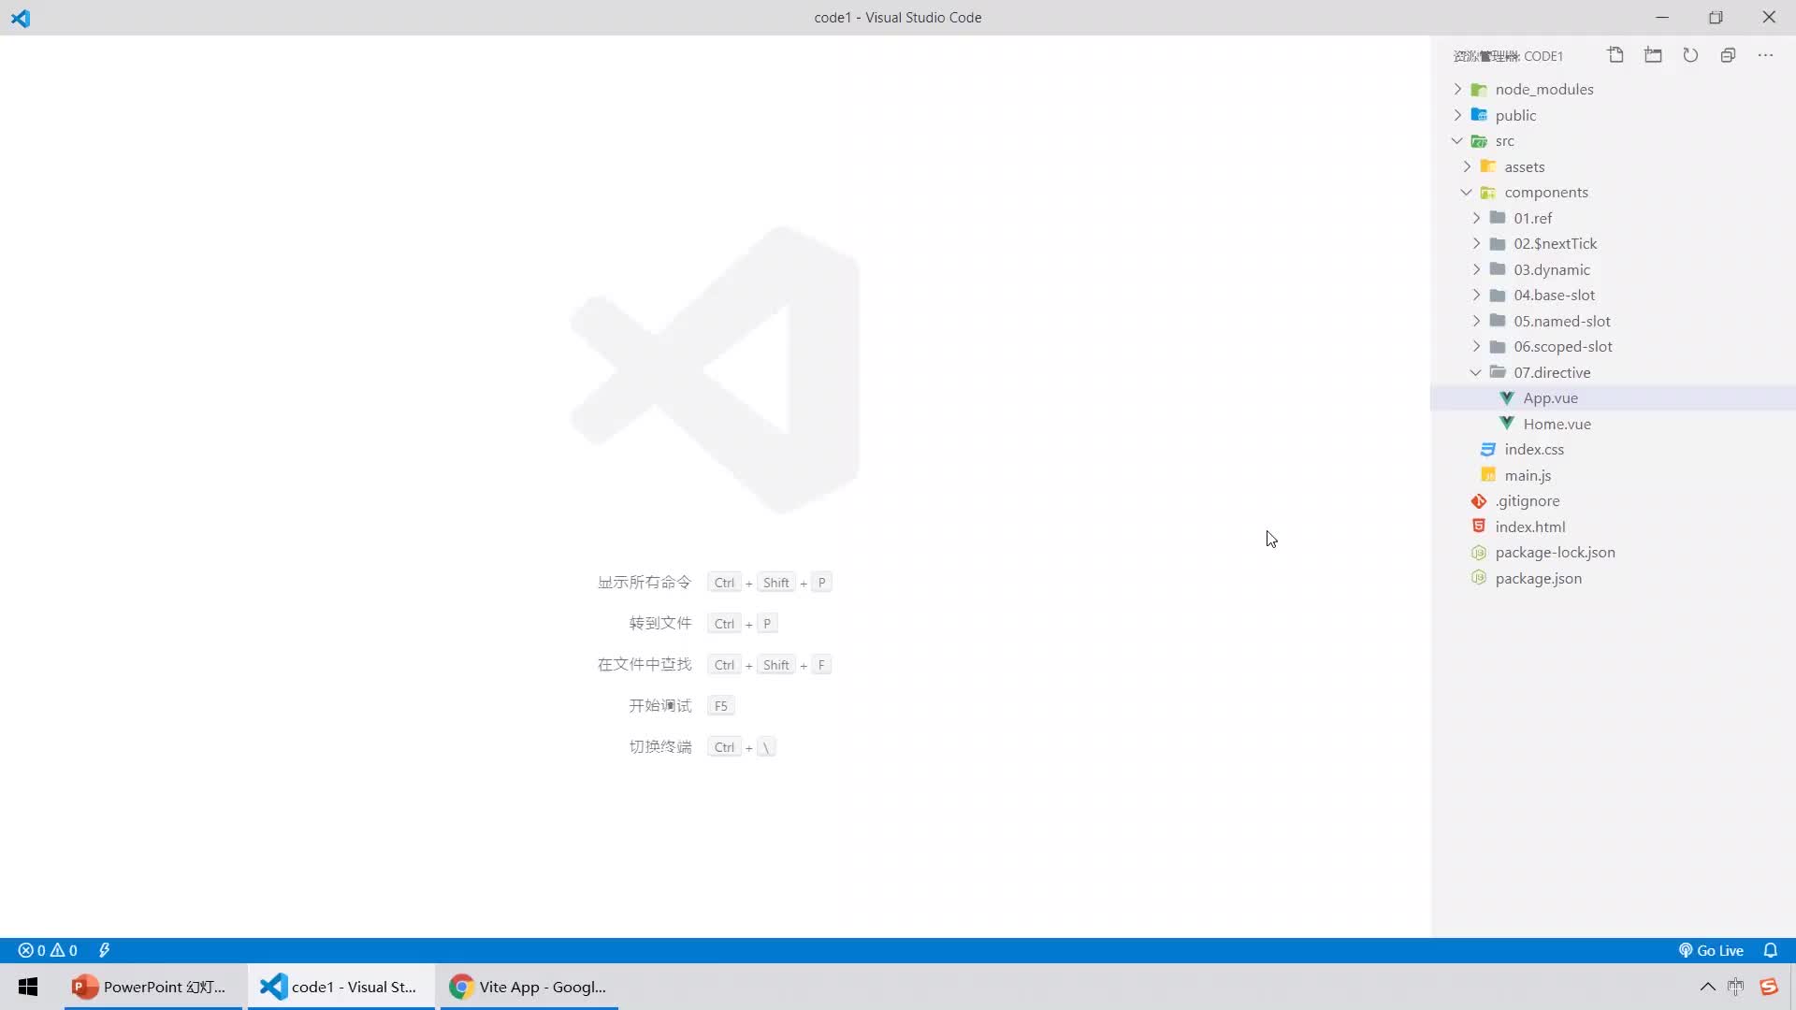Image resolution: width=1796 pixels, height=1010 pixels.
Task: Open errors and warnings status indicator
Action: (x=48, y=950)
